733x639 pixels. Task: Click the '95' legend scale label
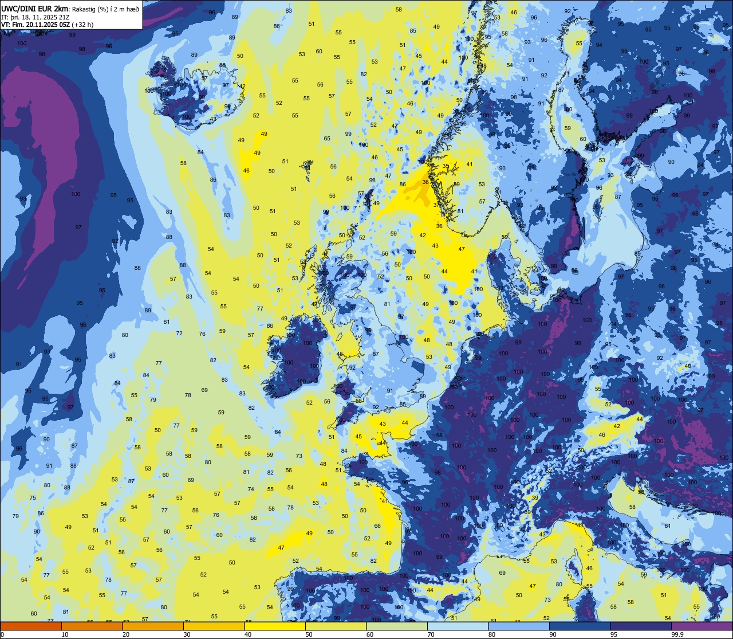(x=614, y=634)
